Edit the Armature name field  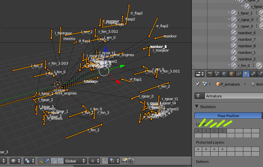click(234, 96)
